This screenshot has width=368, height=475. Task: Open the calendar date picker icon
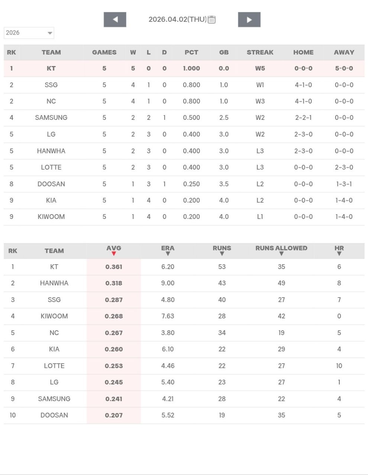click(x=212, y=20)
